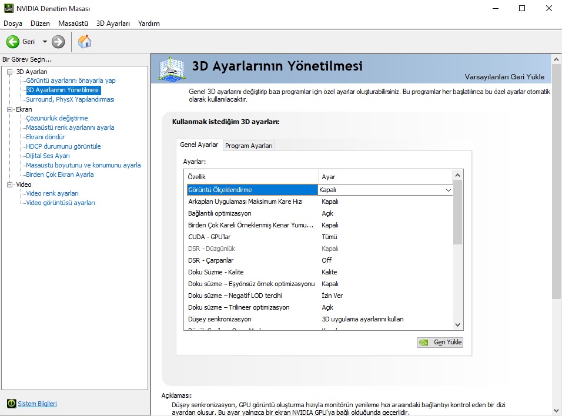Click '3D uygulama ayarlarını kullan' value
The height and width of the screenshot is (416, 562).
tap(363, 319)
